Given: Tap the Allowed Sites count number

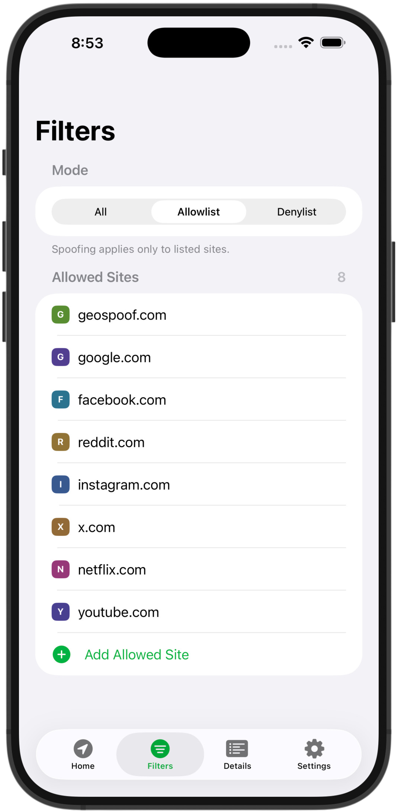Looking at the screenshot, I should (341, 277).
